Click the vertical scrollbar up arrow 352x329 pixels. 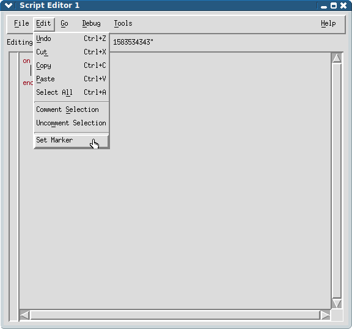(x=337, y=58)
